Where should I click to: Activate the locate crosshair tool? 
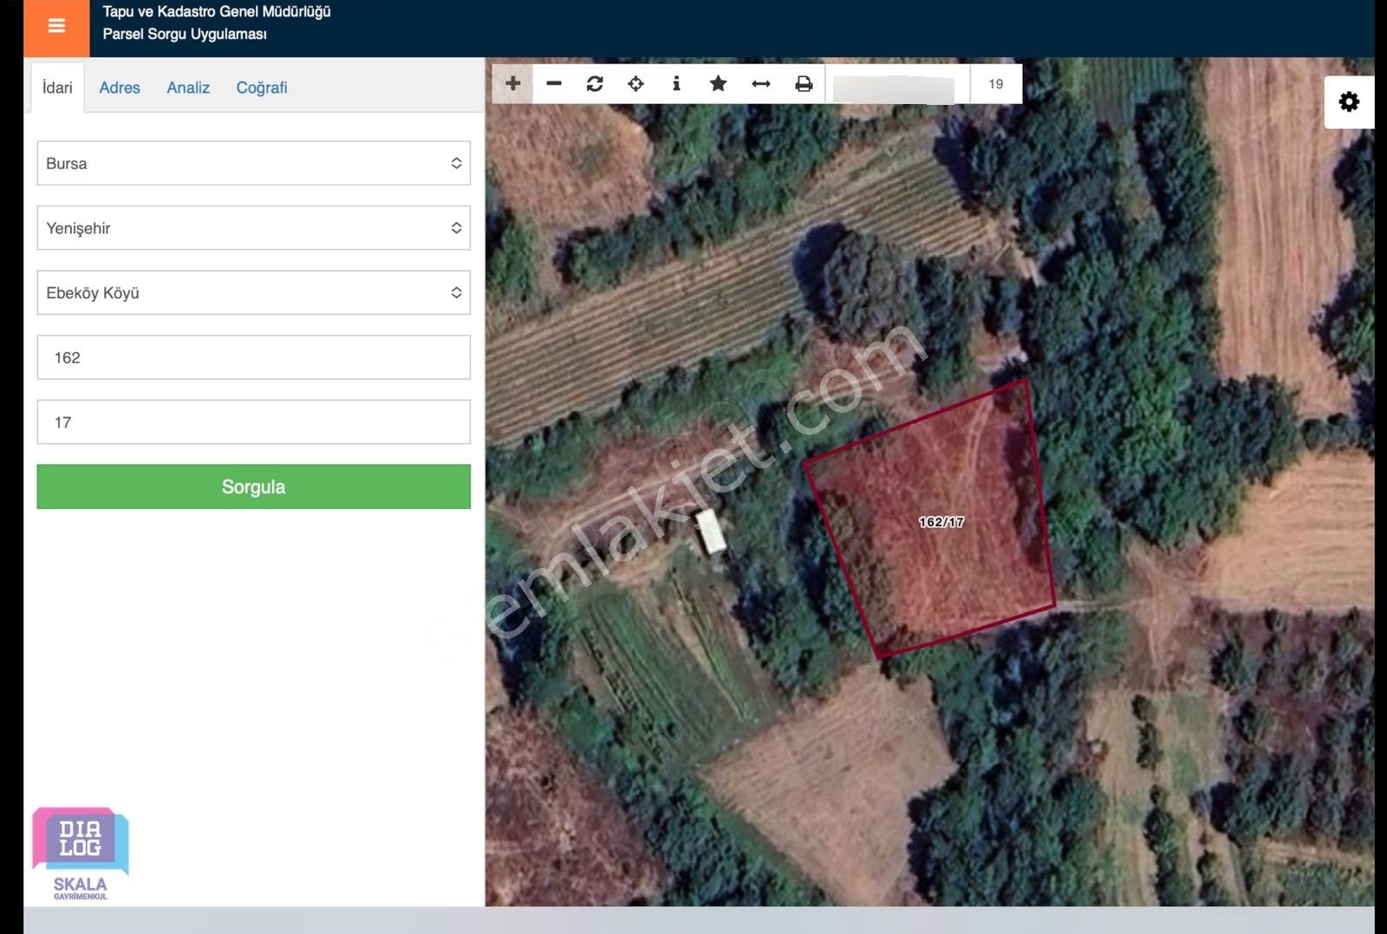635,83
